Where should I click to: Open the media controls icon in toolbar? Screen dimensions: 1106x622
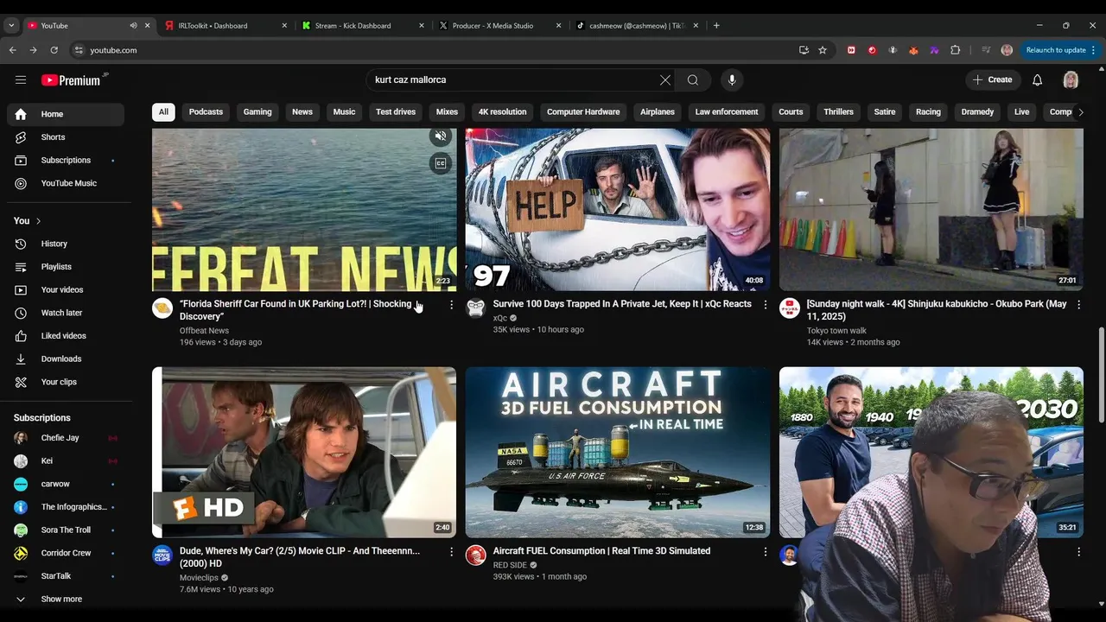coord(986,50)
